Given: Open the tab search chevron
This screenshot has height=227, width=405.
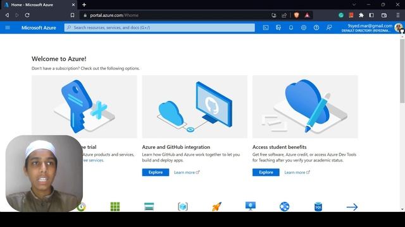Looking at the screenshot, I should coord(354,4).
